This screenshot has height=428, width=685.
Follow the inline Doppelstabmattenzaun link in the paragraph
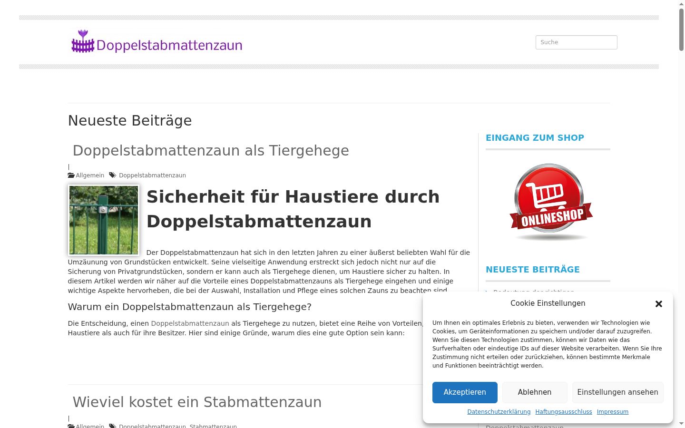190,323
